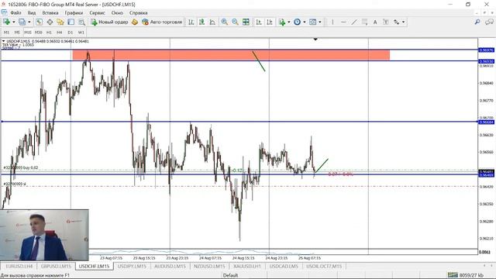
Task: Click the Default profile in status bar
Action: click(x=231, y=275)
